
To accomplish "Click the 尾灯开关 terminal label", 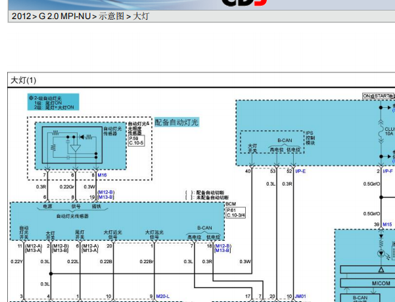I will (80, 235).
